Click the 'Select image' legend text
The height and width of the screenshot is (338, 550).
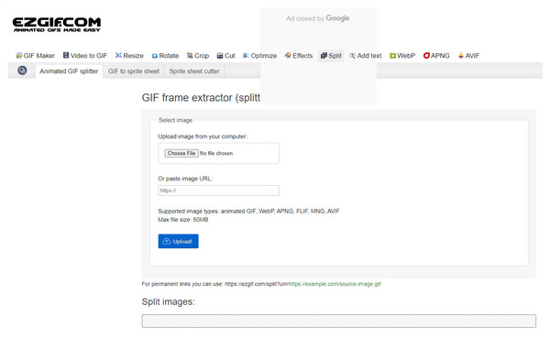click(175, 120)
